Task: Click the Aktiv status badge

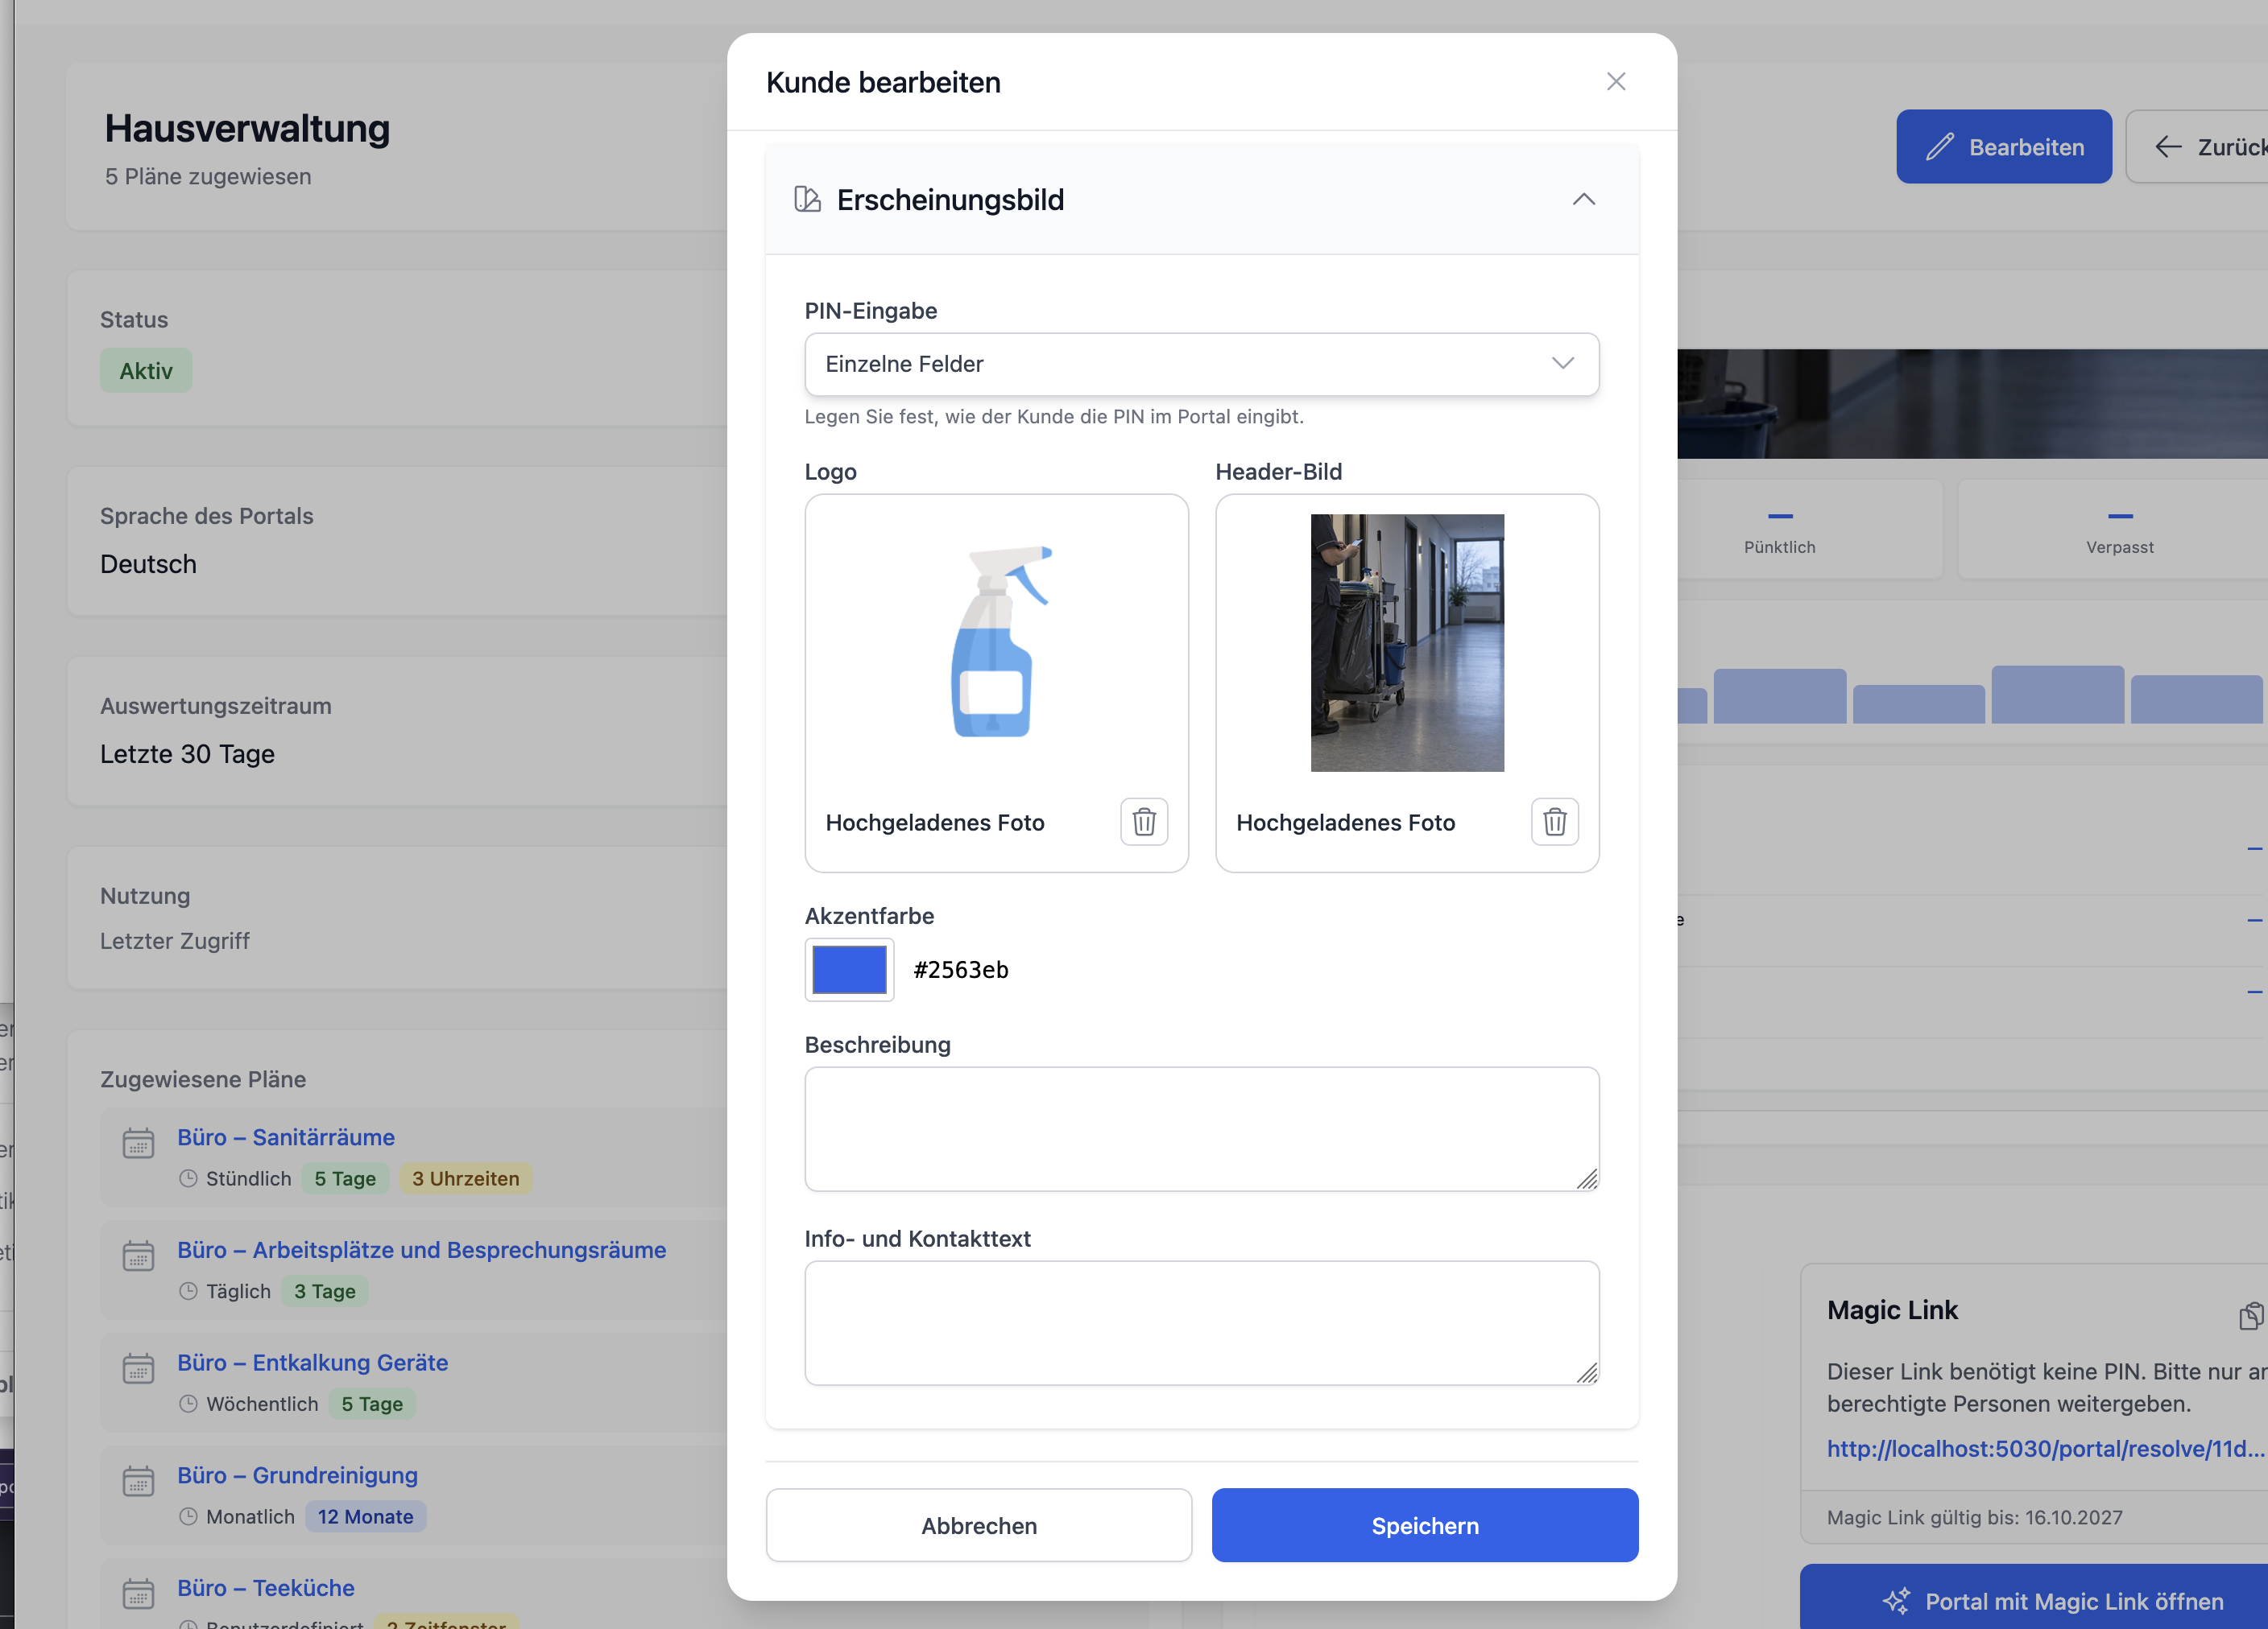Action: tap(146, 371)
